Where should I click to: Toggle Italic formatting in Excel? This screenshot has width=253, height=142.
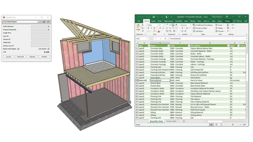click(x=151, y=28)
